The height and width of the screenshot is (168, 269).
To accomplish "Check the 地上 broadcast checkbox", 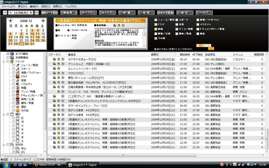I will point(14,148).
